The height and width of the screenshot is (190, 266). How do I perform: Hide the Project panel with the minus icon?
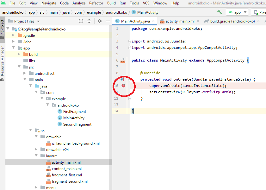pyautogui.click(x=108, y=21)
